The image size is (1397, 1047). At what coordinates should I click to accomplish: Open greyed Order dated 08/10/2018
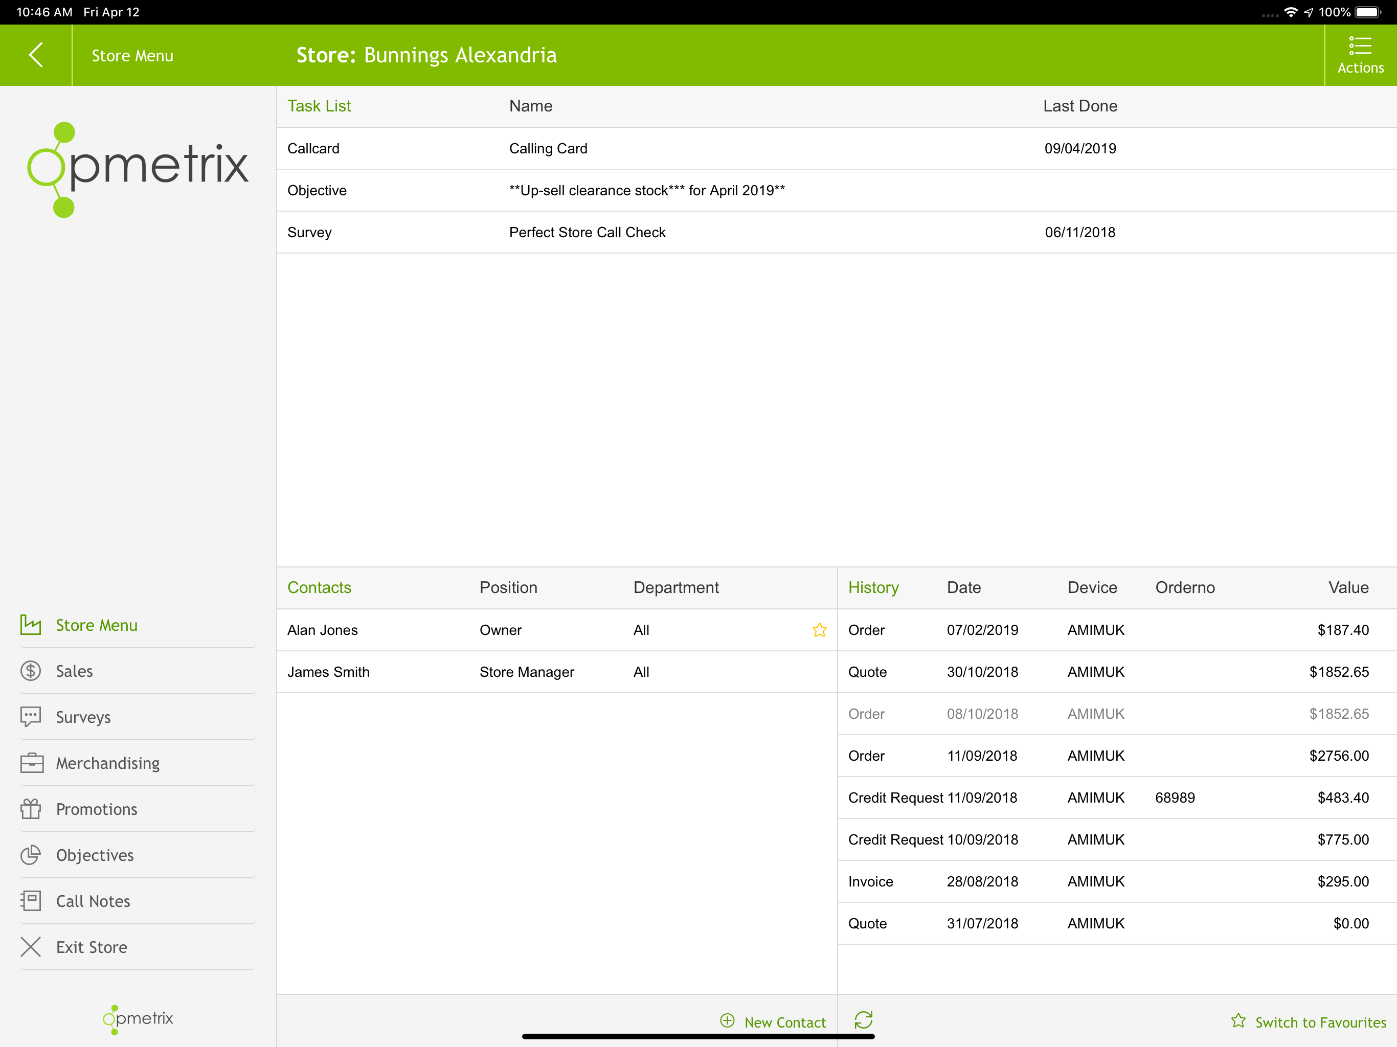pos(1117,714)
